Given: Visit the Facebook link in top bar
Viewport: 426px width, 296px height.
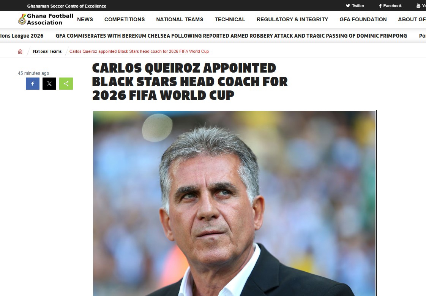Looking at the screenshot, I should click(390, 6).
